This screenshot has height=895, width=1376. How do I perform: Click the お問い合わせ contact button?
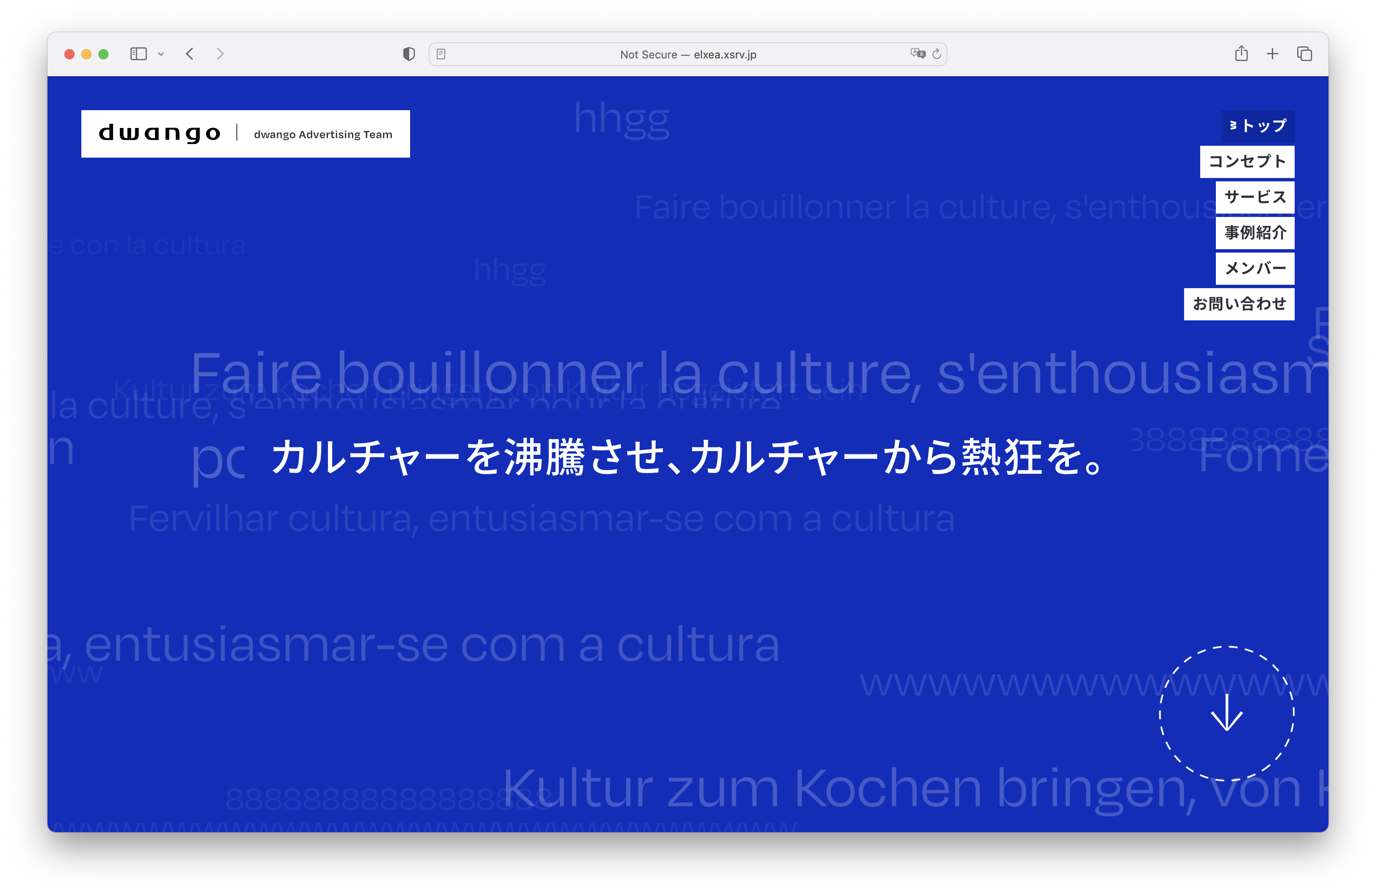pyautogui.click(x=1238, y=304)
